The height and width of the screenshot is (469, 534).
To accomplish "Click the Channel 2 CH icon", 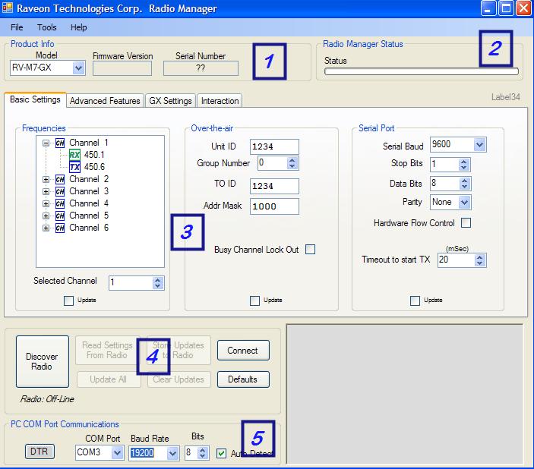I will [60, 179].
